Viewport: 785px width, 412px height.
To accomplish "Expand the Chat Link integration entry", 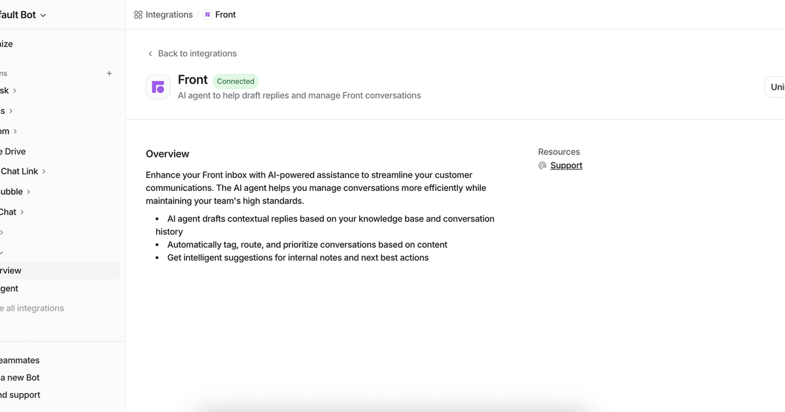I will point(18,171).
